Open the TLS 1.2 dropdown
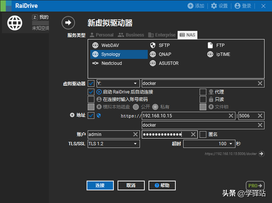The image size is (272, 203). [x=113, y=144]
